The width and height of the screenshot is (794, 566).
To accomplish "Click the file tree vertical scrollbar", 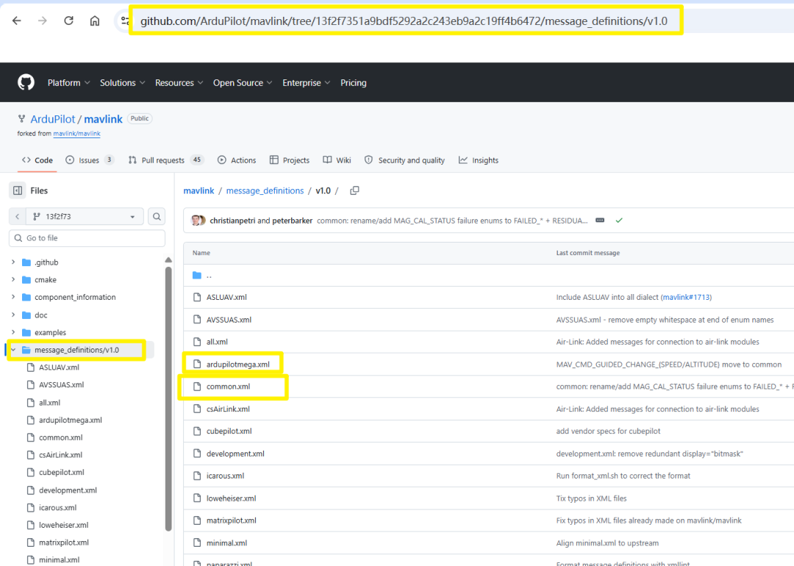I will pyautogui.click(x=168, y=398).
